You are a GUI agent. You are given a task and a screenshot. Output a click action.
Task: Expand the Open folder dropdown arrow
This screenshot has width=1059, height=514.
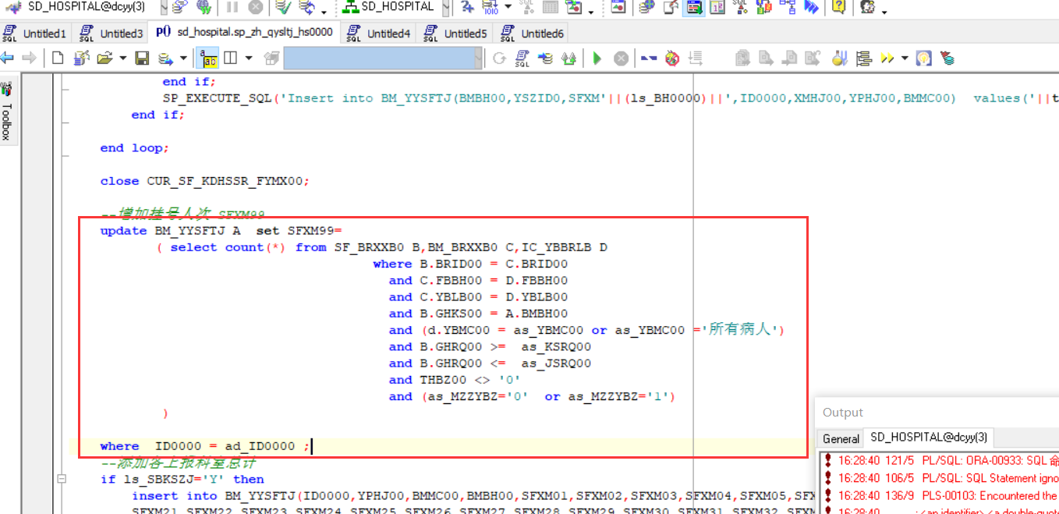pos(123,58)
